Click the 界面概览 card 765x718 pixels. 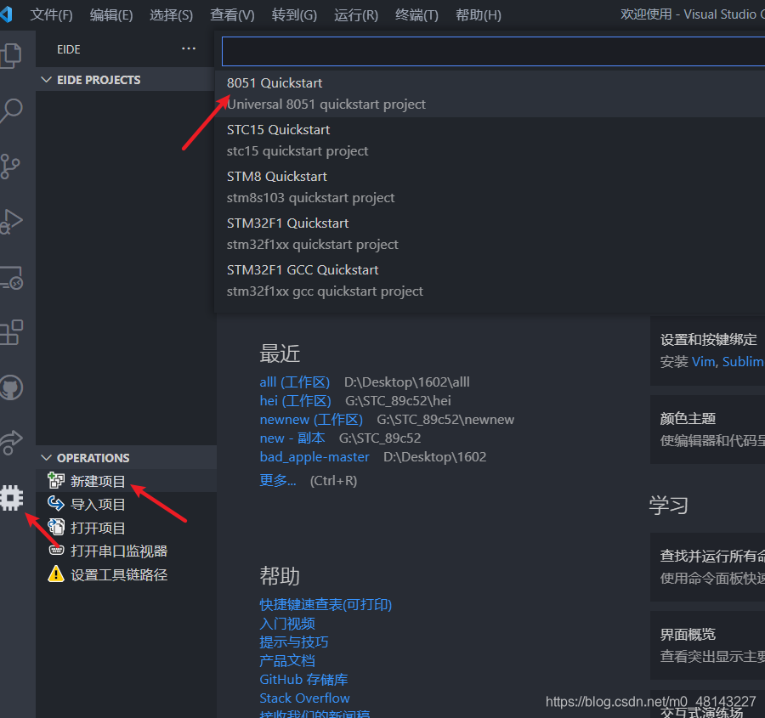coord(707,645)
